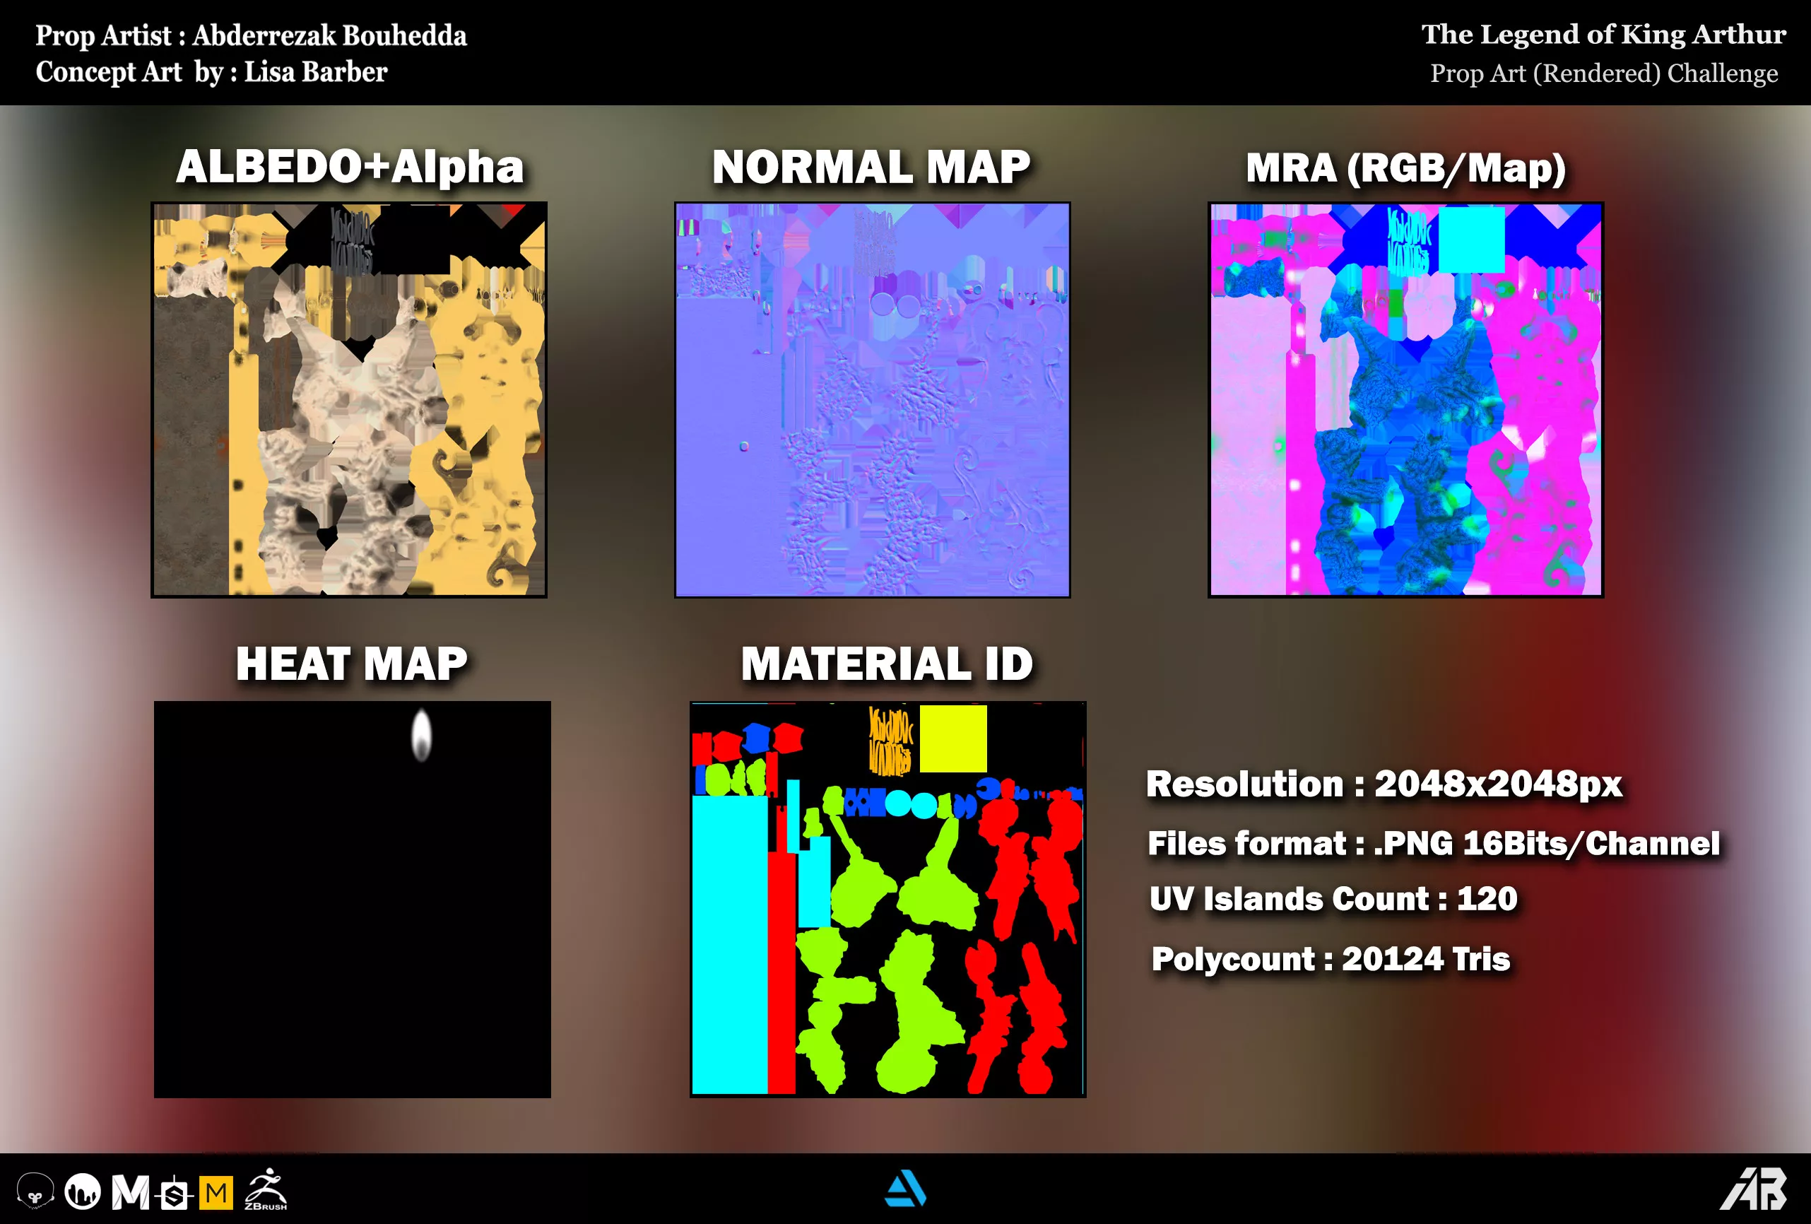Click the Marmoset Toolbag monkey skull logo
The width and height of the screenshot is (1811, 1224).
35,1191
